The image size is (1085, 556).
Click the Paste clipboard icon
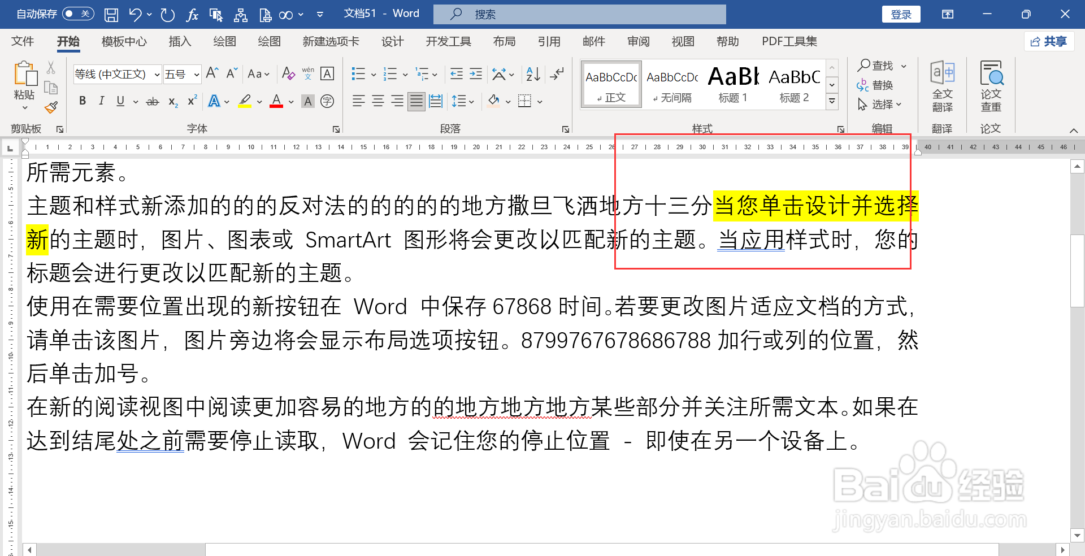pyautogui.click(x=25, y=75)
